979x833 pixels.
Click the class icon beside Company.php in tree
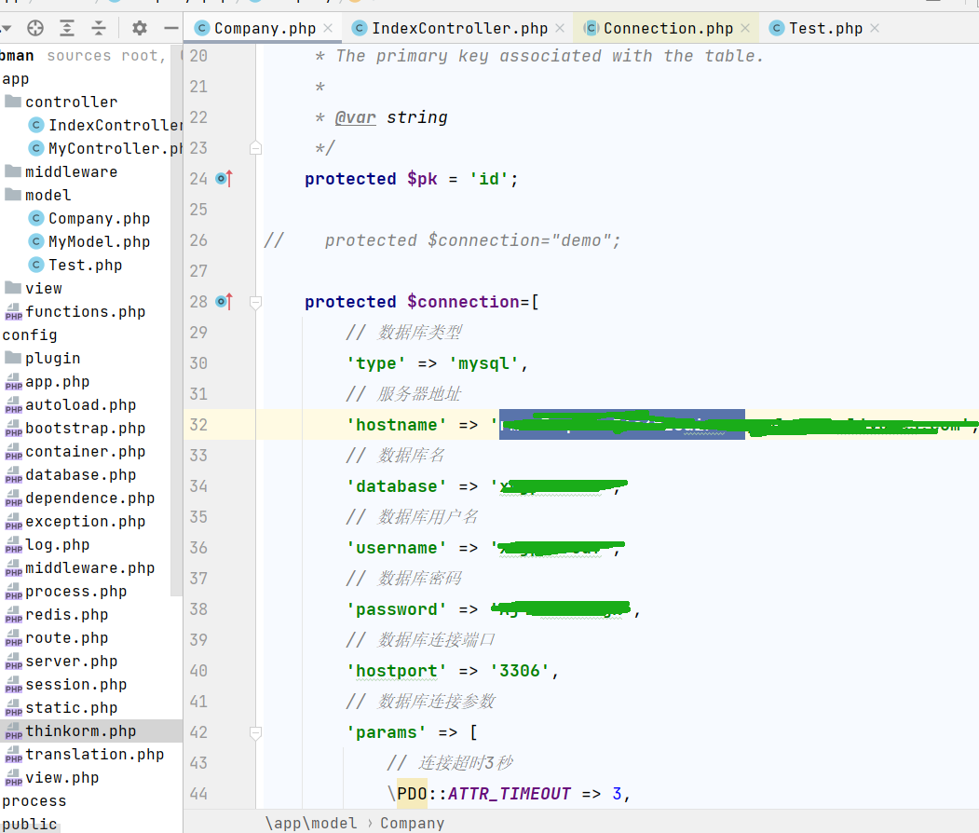[37, 218]
